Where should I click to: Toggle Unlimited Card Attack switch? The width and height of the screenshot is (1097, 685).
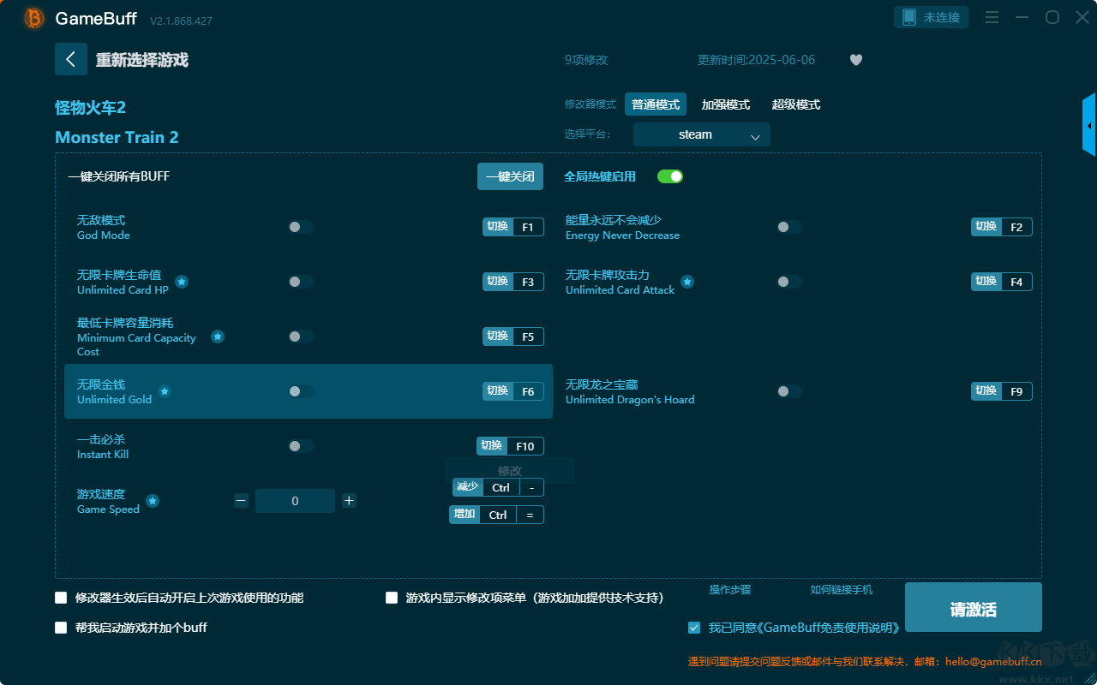click(x=789, y=282)
